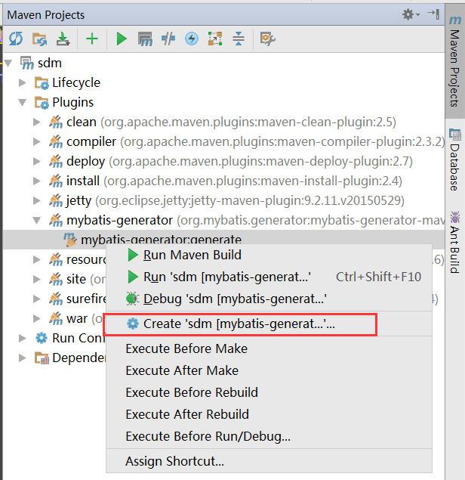Image resolution: width=465 pixels, height=480 pixels.
Task: Collapse the mybatis-generator plugin node
Action: coord(37,221)
